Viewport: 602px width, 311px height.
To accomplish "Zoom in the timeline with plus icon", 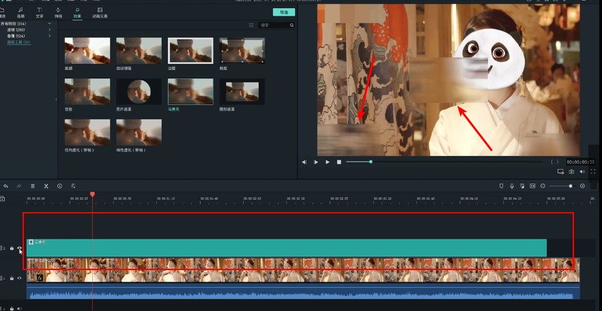I will (x=582, y=186).
